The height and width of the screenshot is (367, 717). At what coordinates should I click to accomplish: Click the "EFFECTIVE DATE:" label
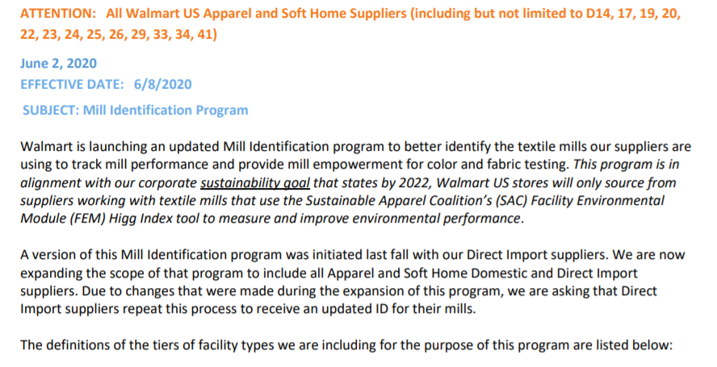click(x=72, y=84)
